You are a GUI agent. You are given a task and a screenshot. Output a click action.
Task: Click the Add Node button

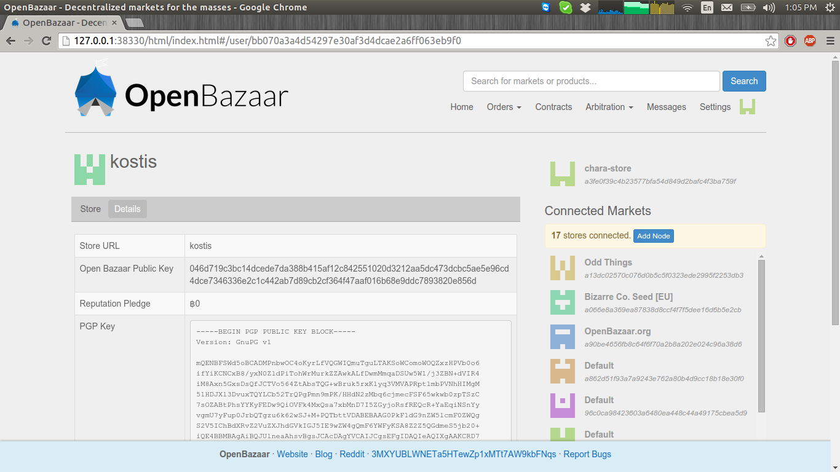653,236
